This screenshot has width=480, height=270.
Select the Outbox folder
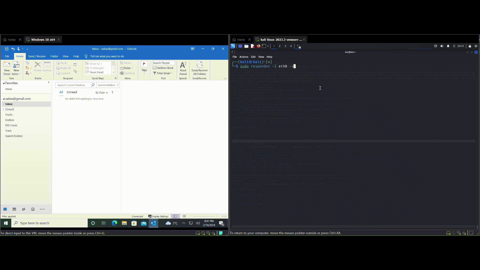click(x=10, y=120)
